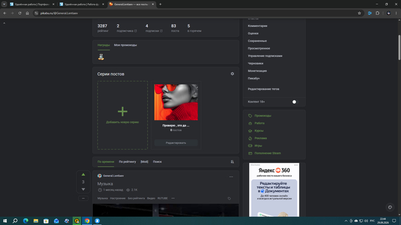Click the Реклама flame icon

pyautogui.click(x=250, y=138)
